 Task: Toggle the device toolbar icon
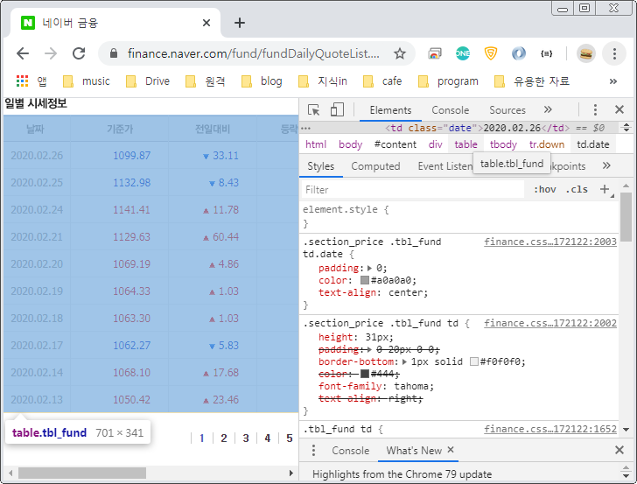[x=337, y=110]
